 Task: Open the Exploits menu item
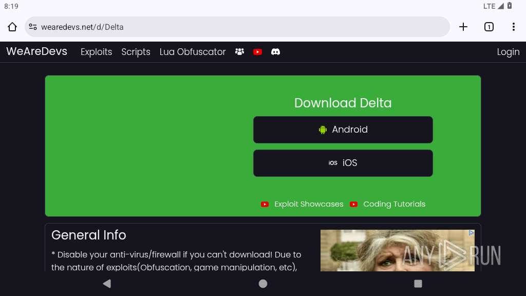[96, 52]
